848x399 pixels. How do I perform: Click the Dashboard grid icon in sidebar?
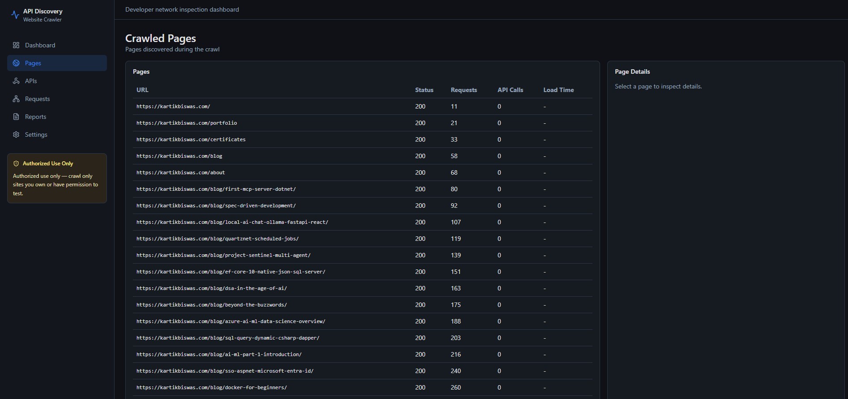click(16, 45)
